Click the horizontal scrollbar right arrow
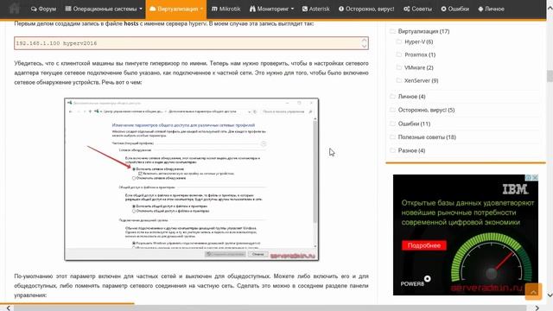 point(537,308)
